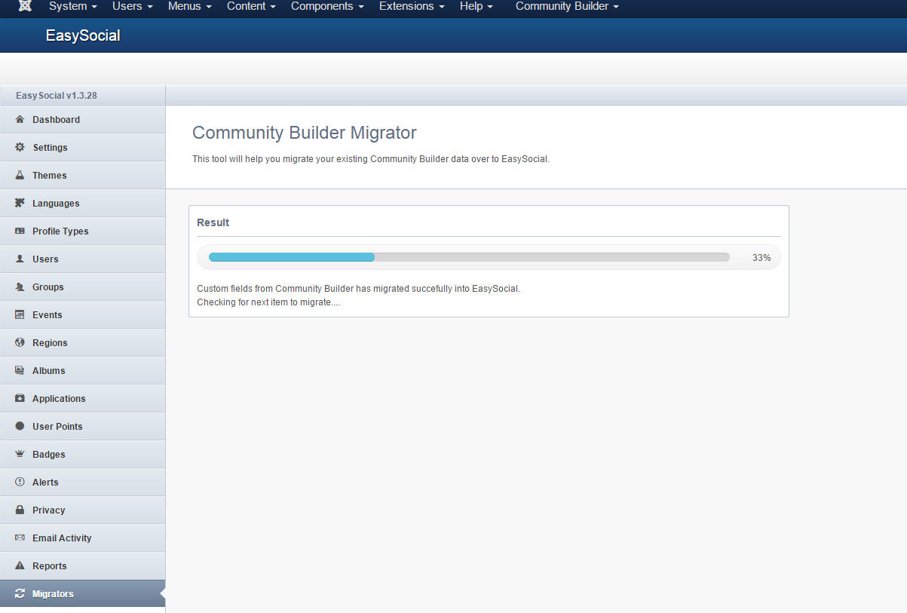This screenshot has width=907, height=613.
Task: Click 'Custom fields from Community Builder' message
Action: coord(359,289)
